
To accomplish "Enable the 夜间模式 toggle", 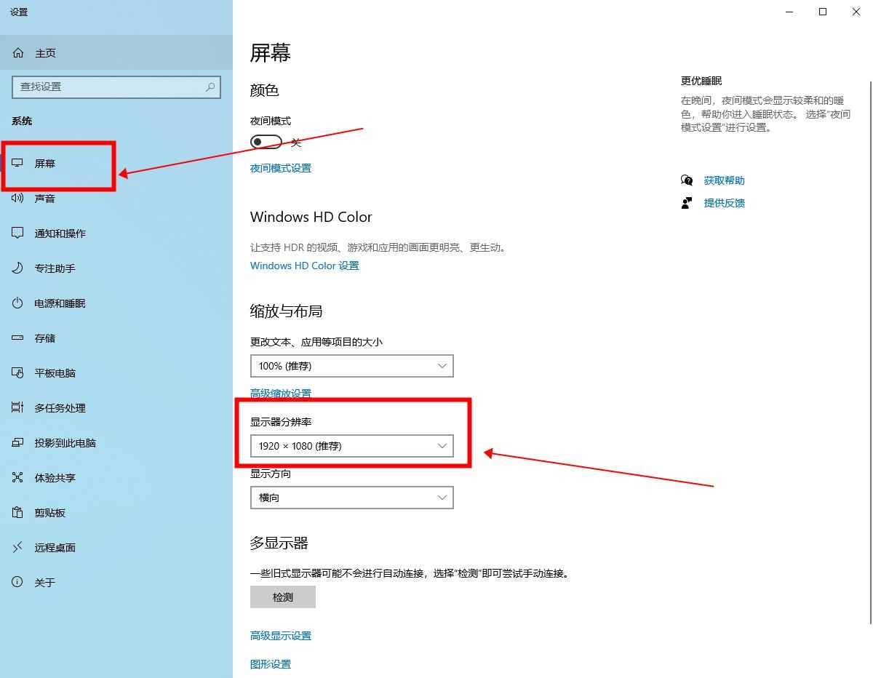I will pyautogui.click(x=266, y=142).
